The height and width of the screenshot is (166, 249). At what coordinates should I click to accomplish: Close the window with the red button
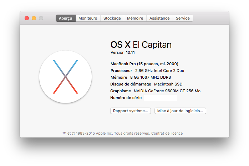(27, 18)
